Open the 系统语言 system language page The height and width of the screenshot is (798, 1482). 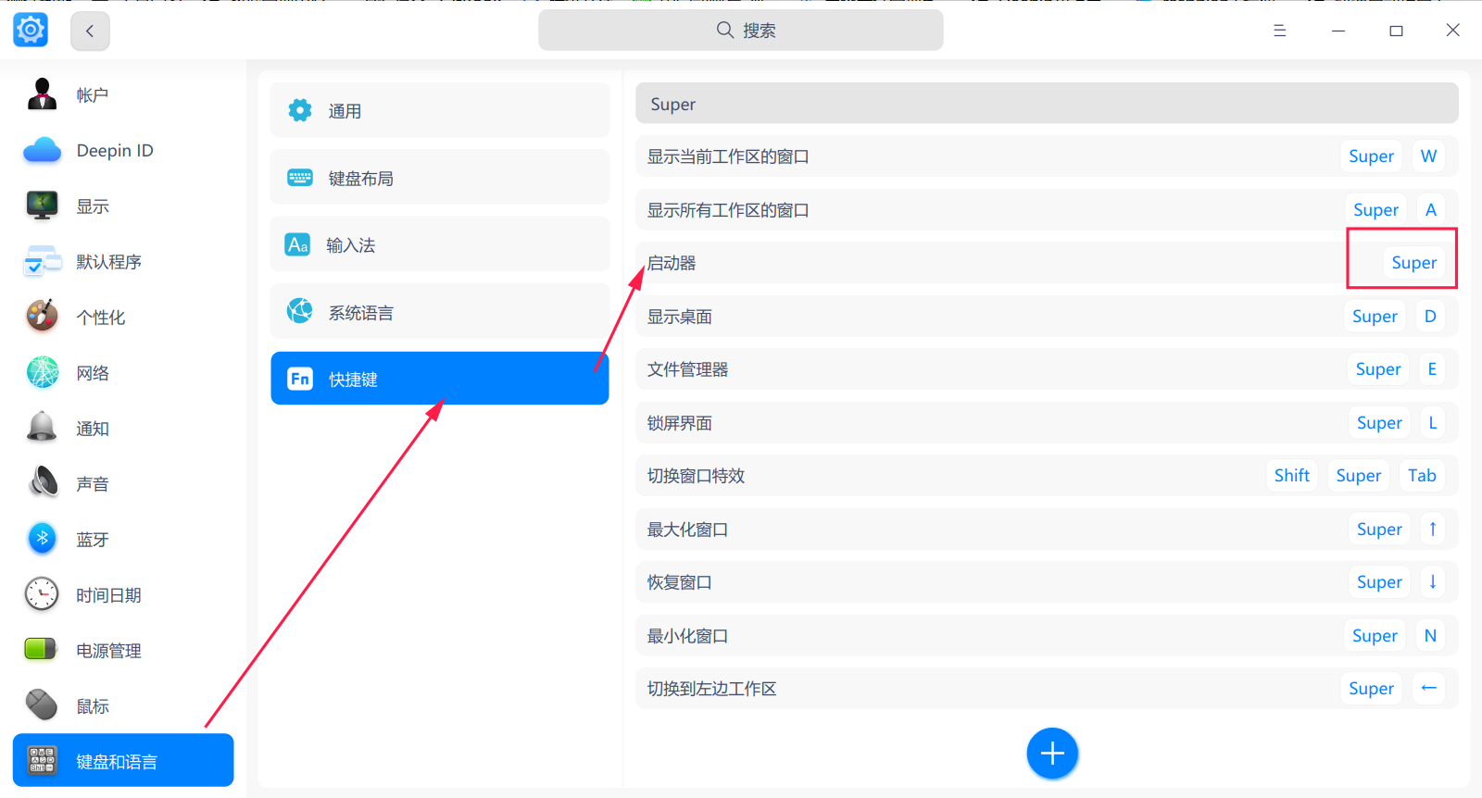pos(440,313)
